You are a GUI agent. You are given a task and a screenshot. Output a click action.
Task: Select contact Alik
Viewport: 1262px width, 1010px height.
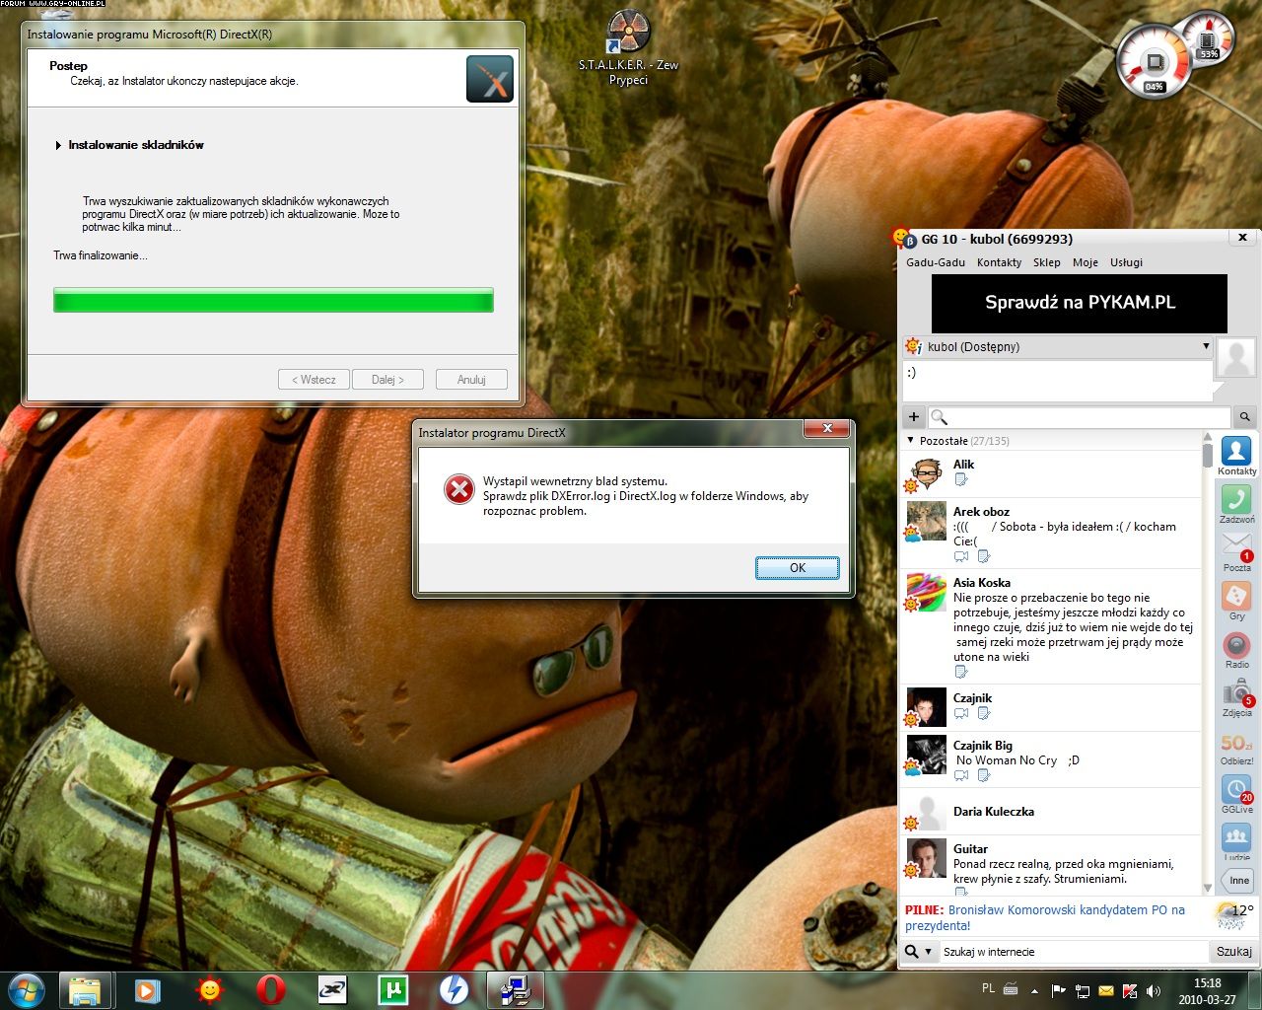pos(1051,473)
